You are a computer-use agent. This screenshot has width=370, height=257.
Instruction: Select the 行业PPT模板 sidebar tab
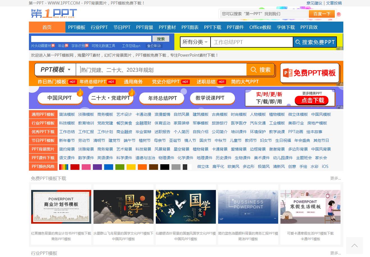tap(43, 123)
